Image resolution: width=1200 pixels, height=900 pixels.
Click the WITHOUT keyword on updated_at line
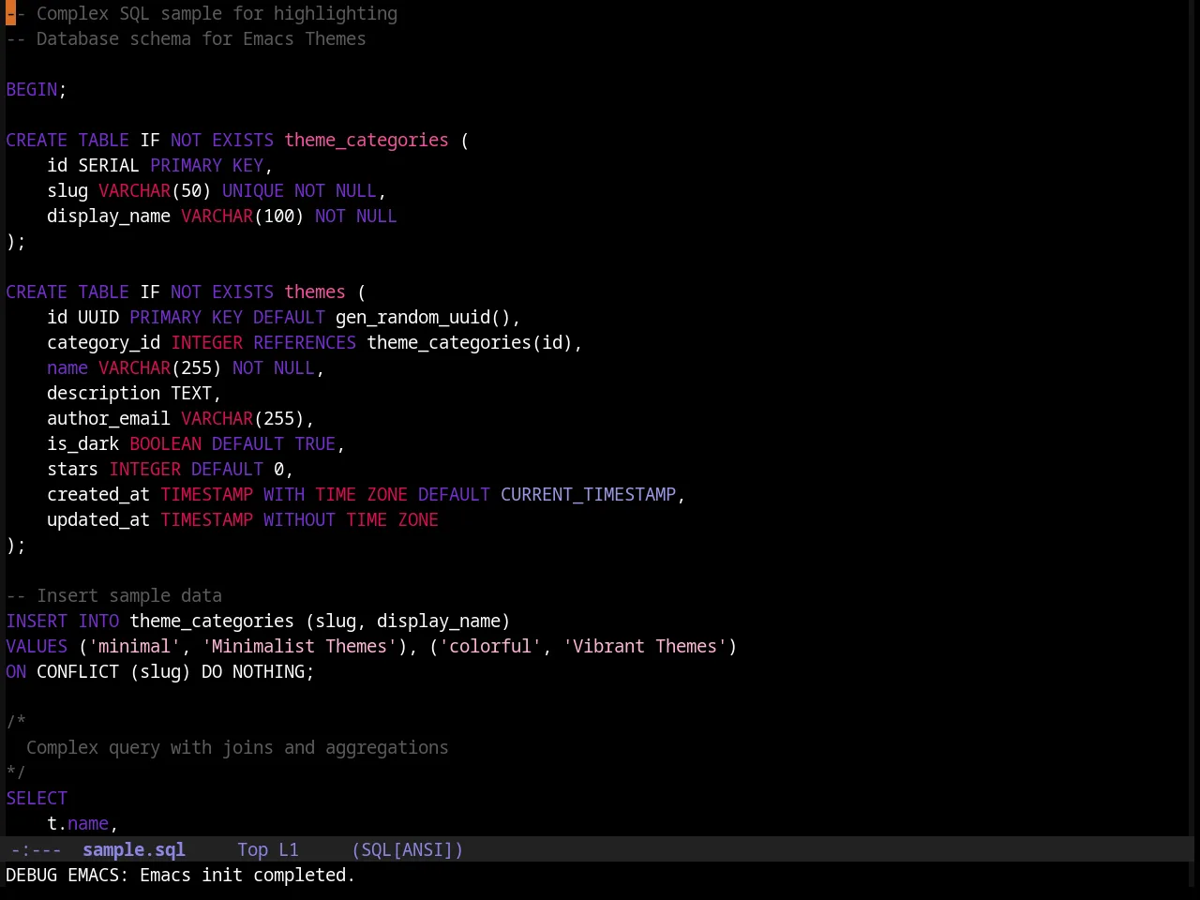pyautogui.click(x=299, y=519)
